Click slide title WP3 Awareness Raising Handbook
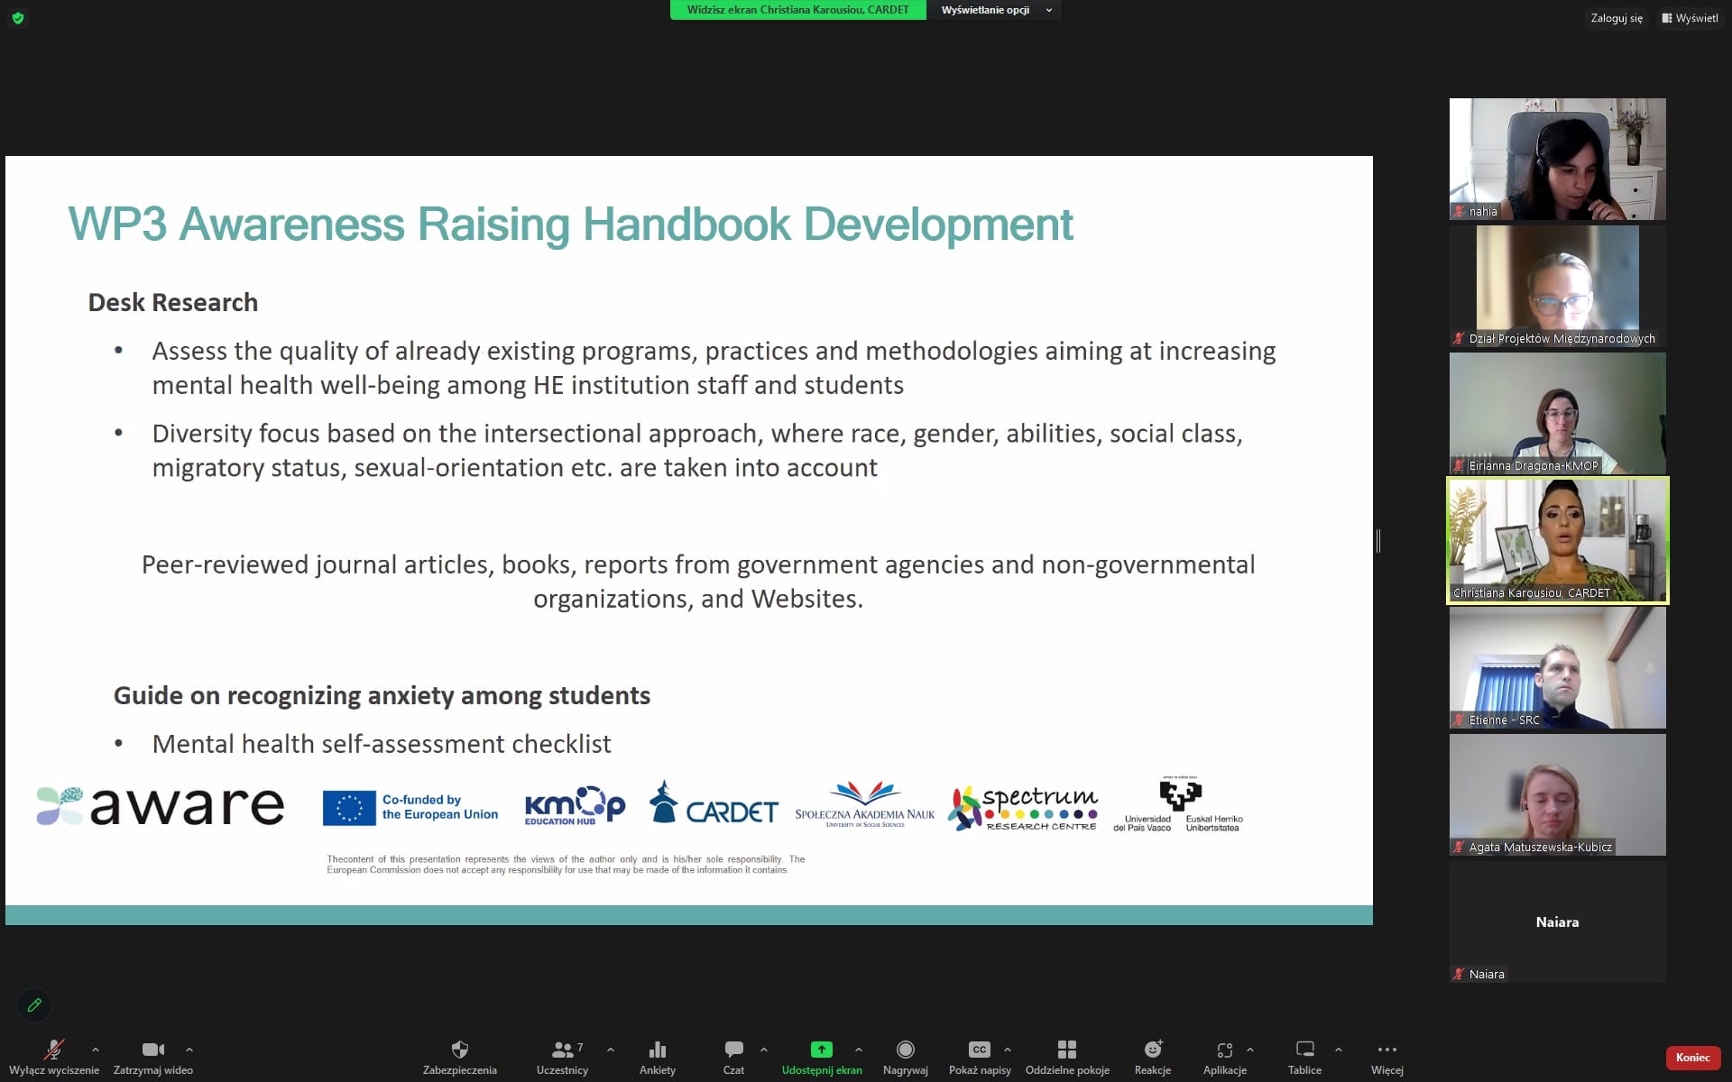 [x=570, y=224]
